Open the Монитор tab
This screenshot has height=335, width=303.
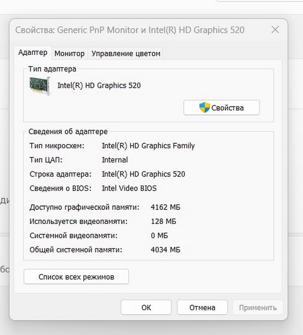pos(69,53)
